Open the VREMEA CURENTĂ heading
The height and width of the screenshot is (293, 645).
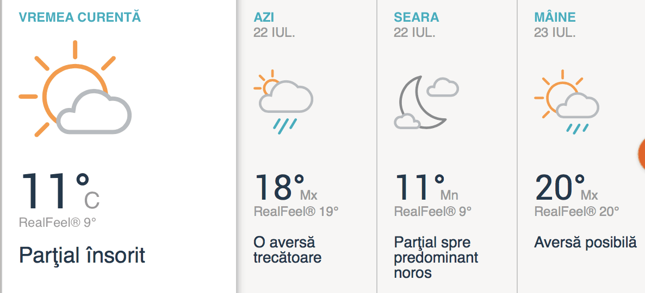(x=80, y=17)
